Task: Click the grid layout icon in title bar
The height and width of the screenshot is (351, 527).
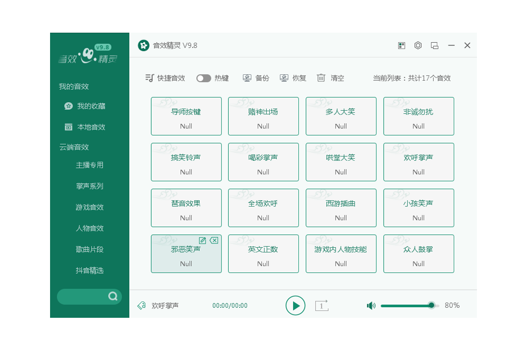Action: (402, 45)
